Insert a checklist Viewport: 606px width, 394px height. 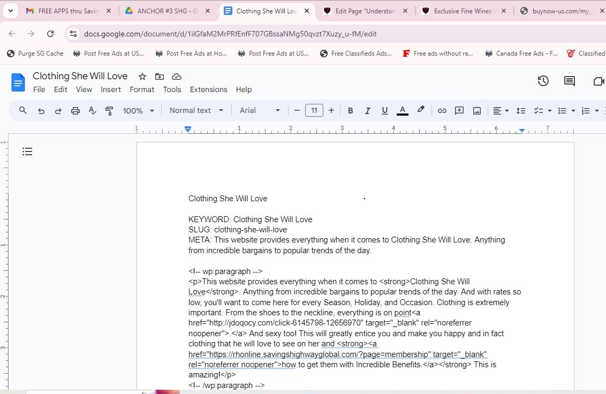[539, 111]
